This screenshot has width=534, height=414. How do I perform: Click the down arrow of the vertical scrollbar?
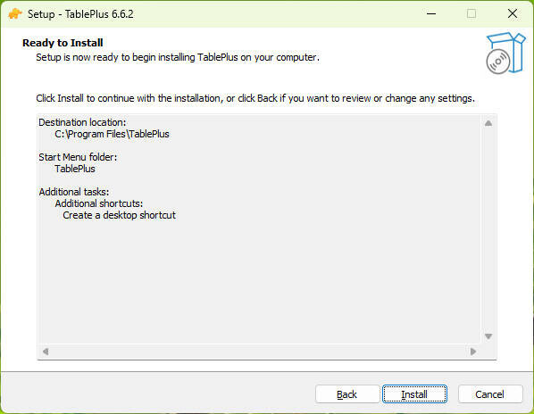point(488,336)
